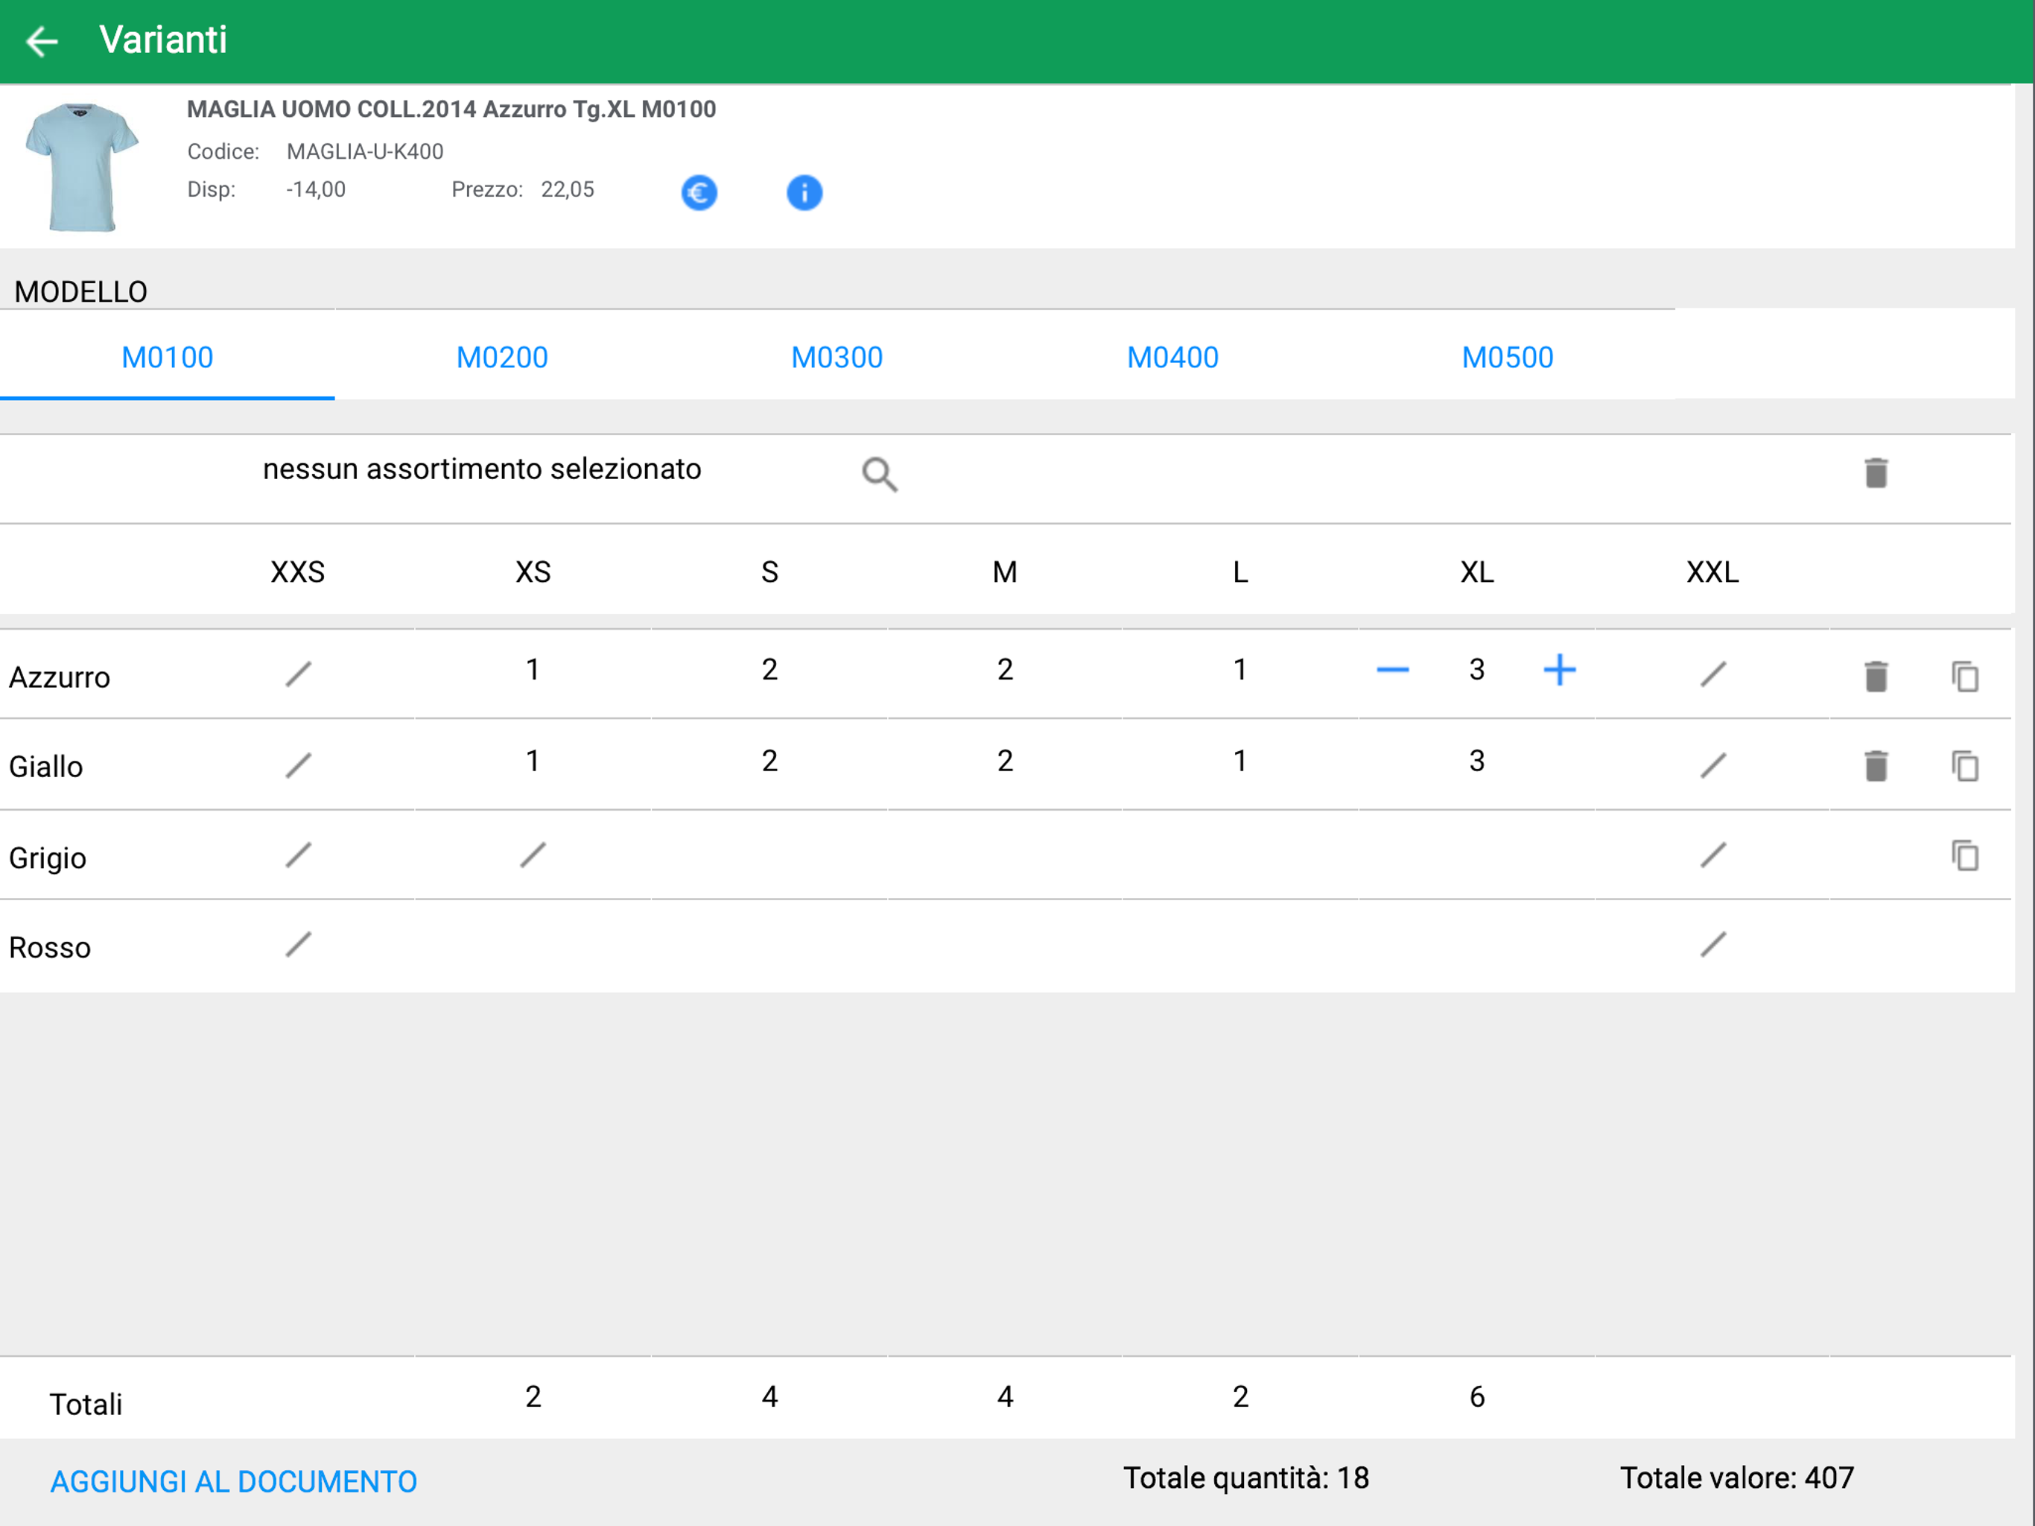Click the L size column header
Viewport: 2035px width, 1526px height.
coord(1240,572)
